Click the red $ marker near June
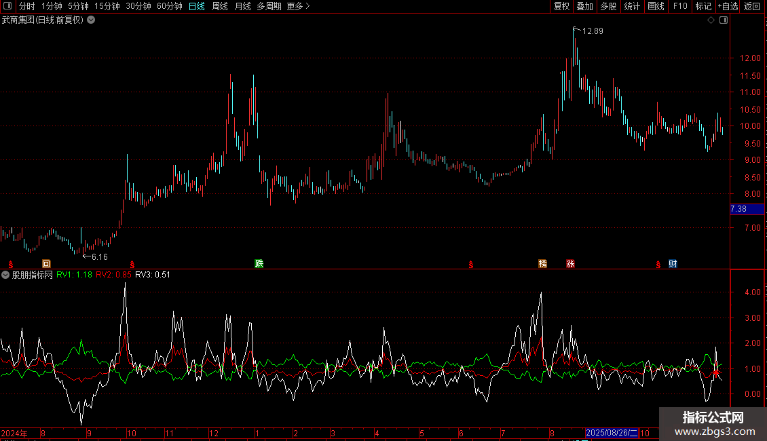Viewport: 767px width, 441px height. [x=471, y=265]
